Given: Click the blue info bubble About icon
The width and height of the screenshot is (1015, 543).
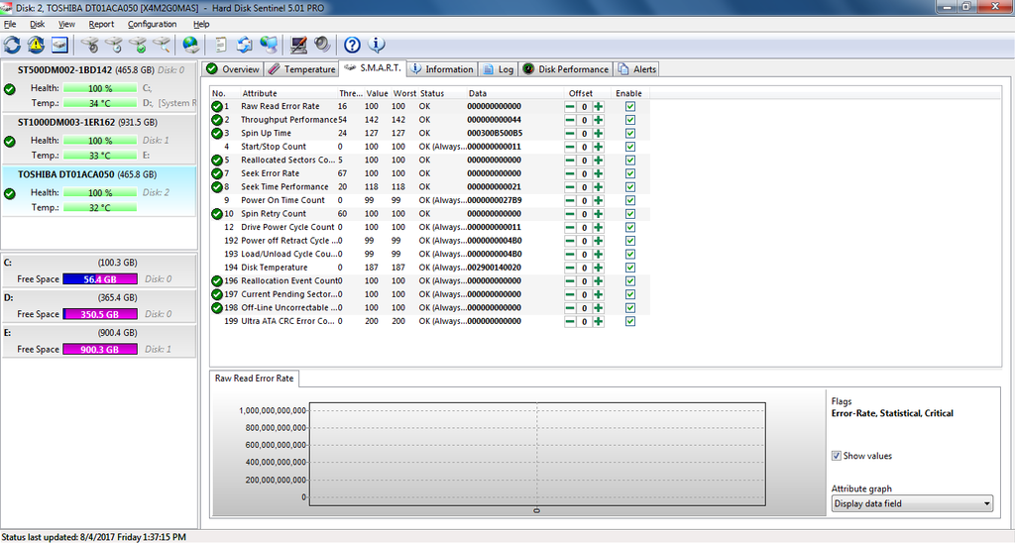Looking at the screenshot, I should pos(377,45).
